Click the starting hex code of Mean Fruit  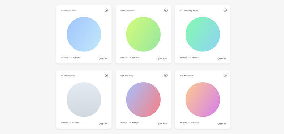click(183, 123)
